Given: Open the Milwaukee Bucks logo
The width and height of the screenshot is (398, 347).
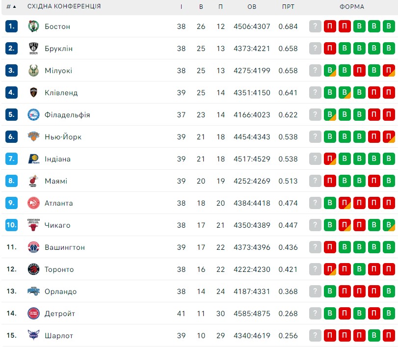Looking at the screenshot, I should coord(33,71).
